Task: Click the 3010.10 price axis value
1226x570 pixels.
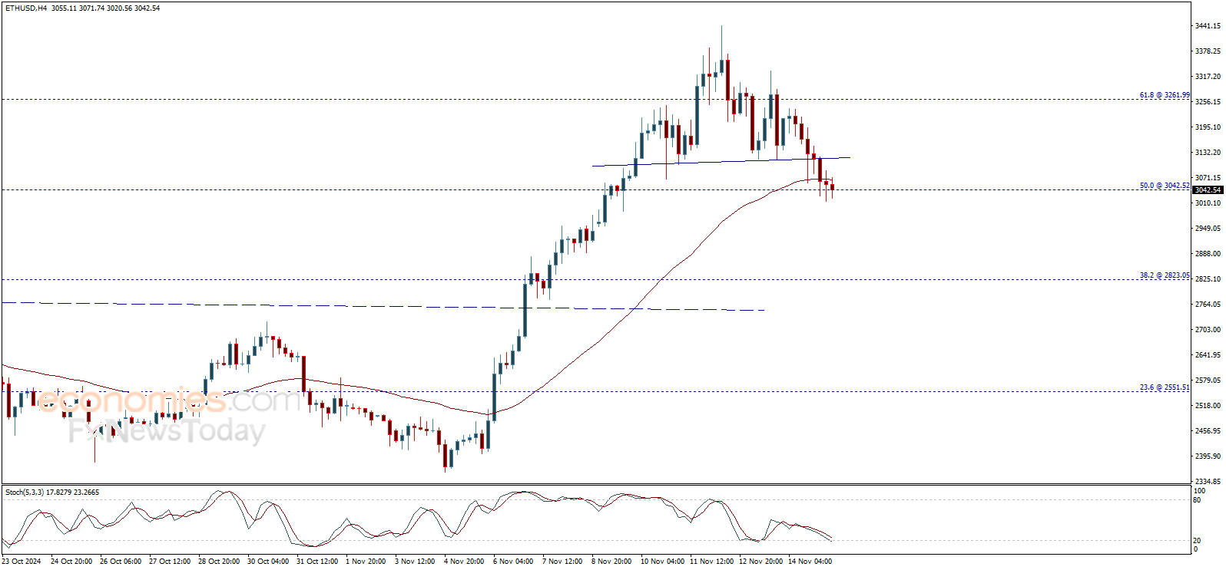Action: click(1208, 203)
